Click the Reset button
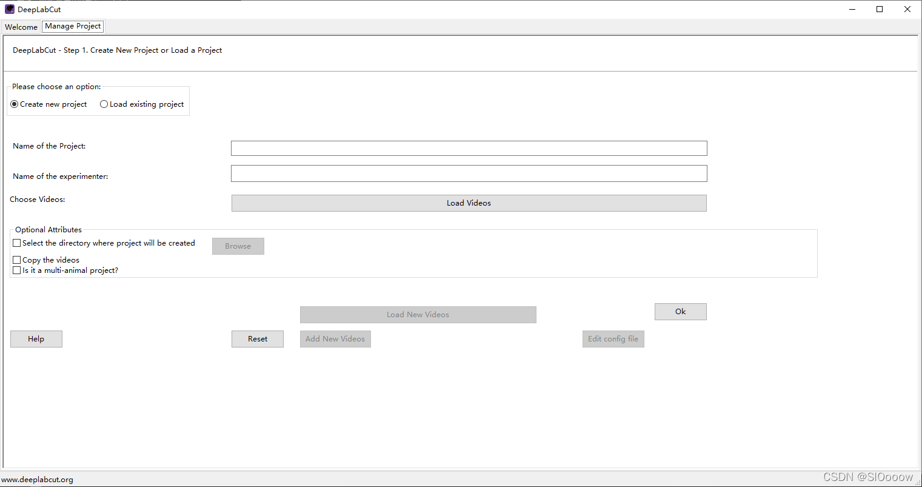This screenshot has width=922, height=487. pos(257,339)
